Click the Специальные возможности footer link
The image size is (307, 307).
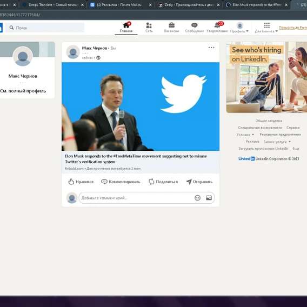click(x=260, y=128)
